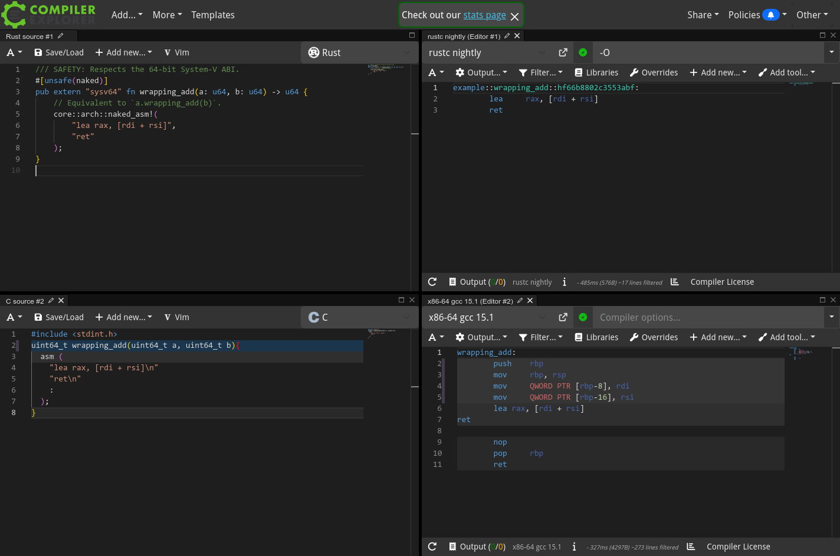This screenshot has width=840, height=556.
Task: Open Add new... in the Rust source pane
Action: (x=124, y=52)
